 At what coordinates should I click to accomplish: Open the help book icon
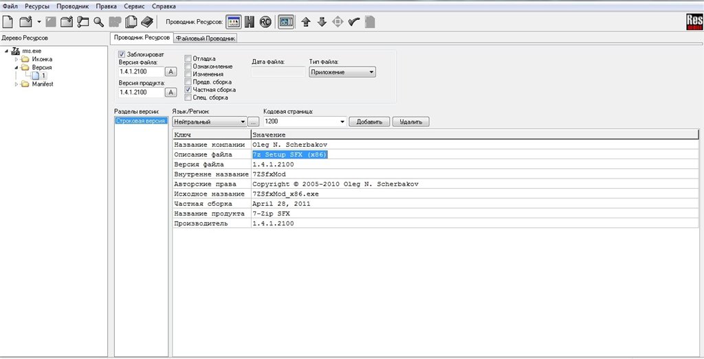pos(147,21)
